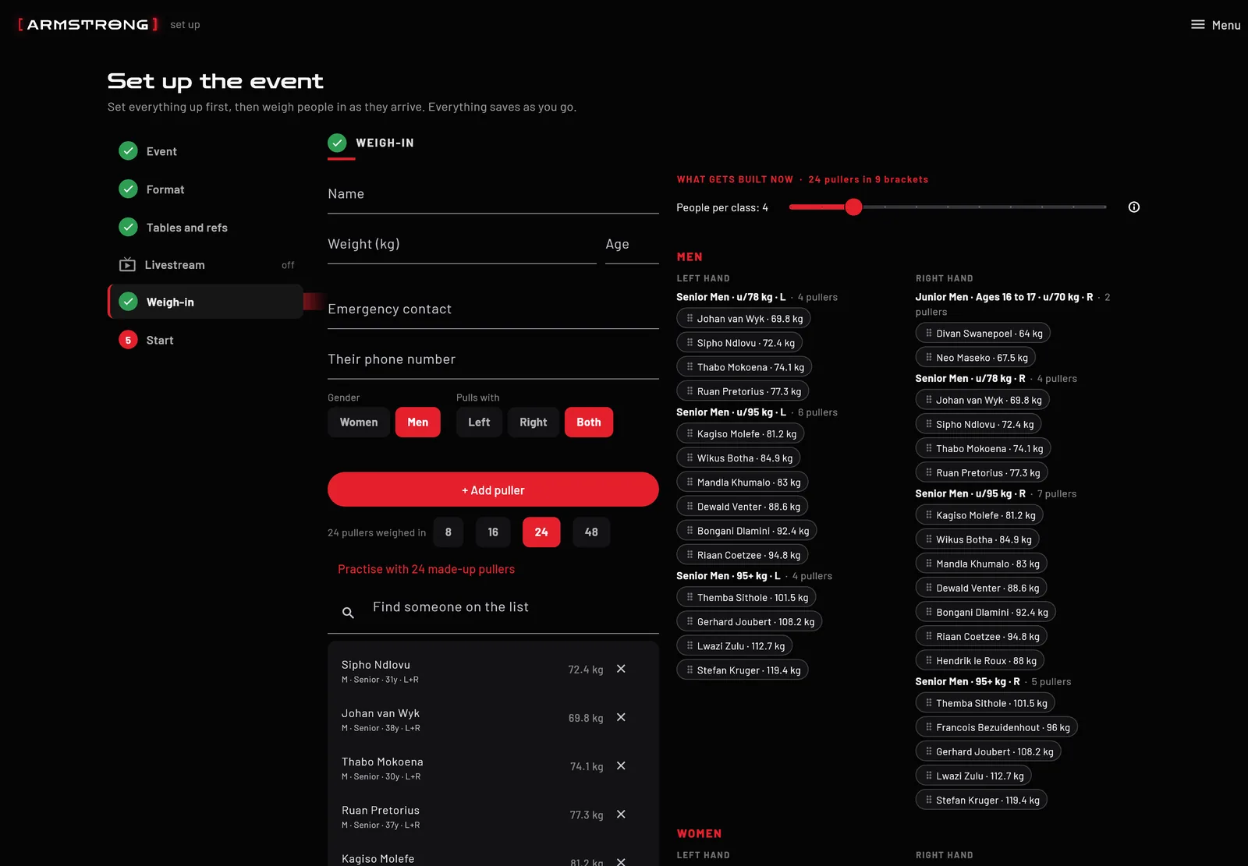Remove Ruan Pretorius with the X icon

pos(621,814)
